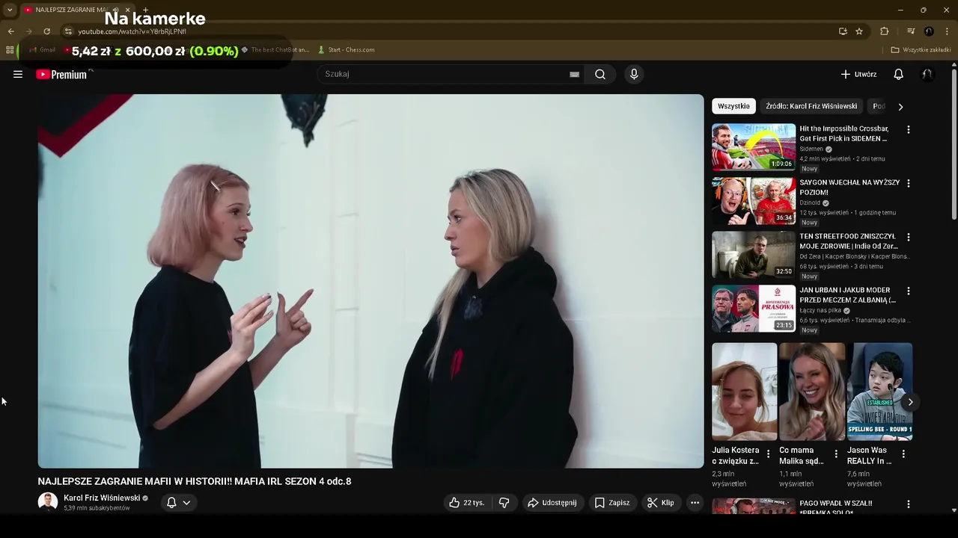Like the video with 22 tys. thumbs up
This screenshot has height=538, width=958.
pos(467,503)
